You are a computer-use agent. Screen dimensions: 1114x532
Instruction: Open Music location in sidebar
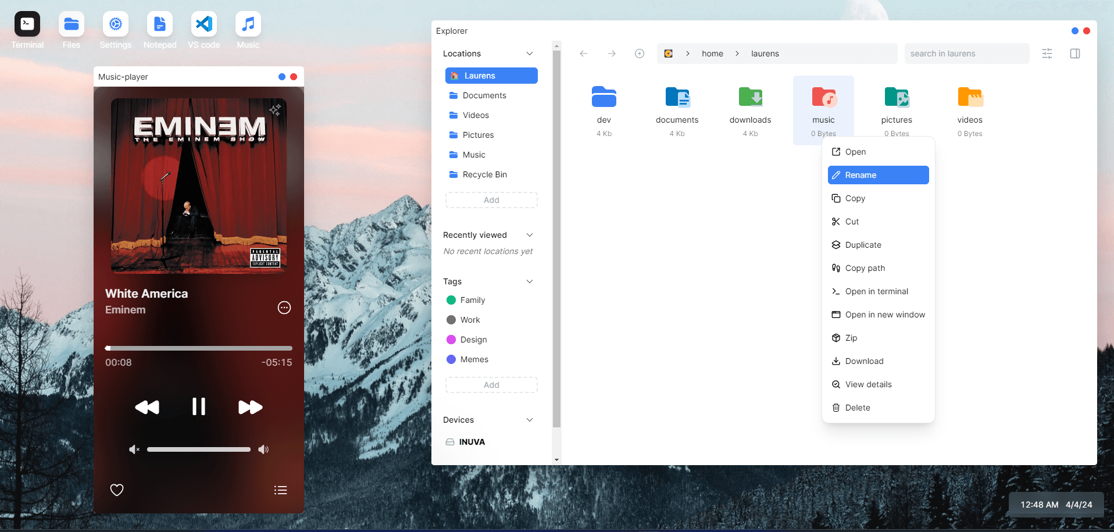coord(491,155)
